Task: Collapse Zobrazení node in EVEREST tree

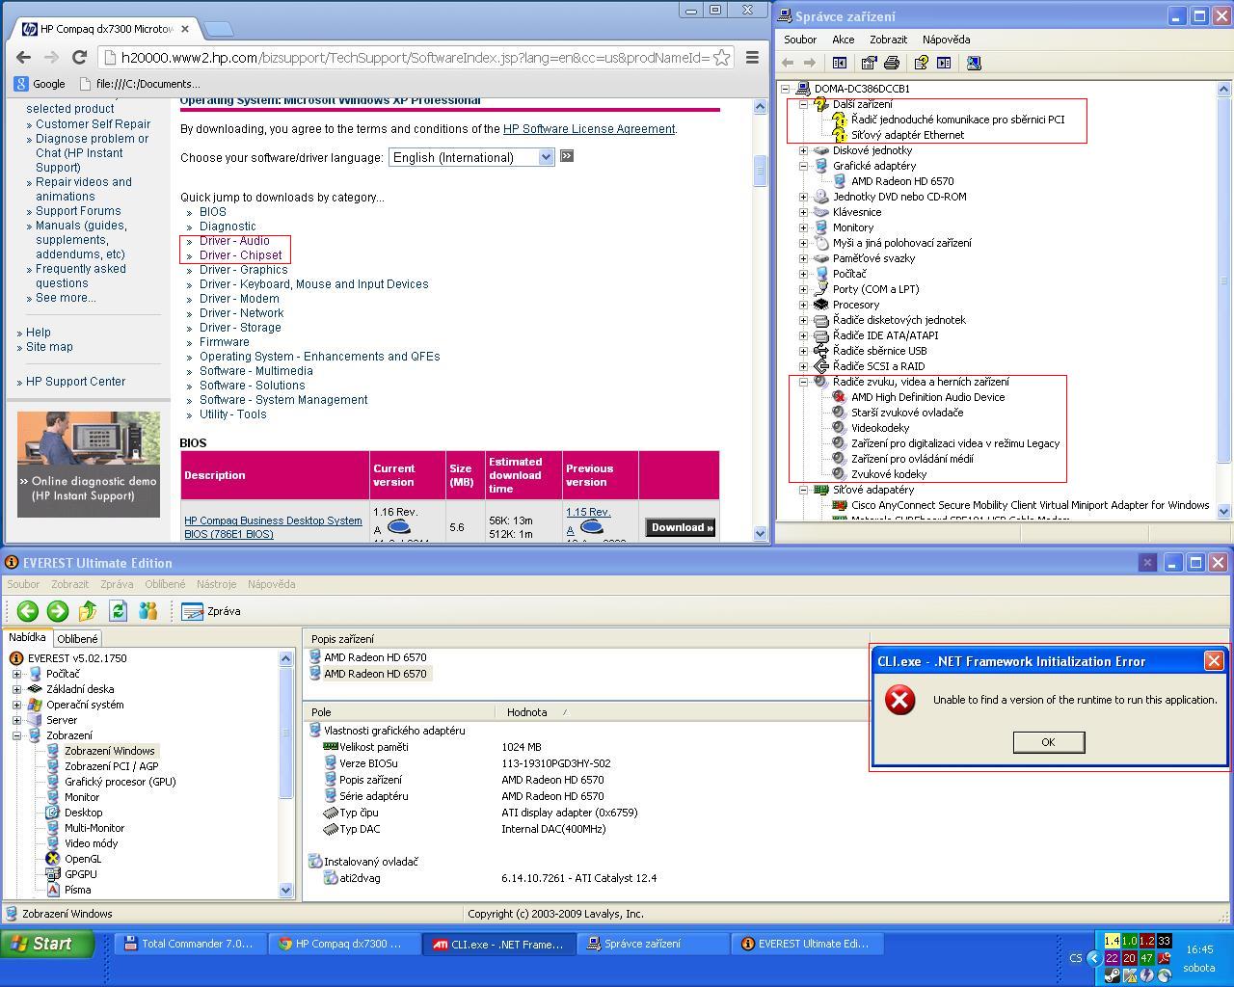Action: coord(16,735)
